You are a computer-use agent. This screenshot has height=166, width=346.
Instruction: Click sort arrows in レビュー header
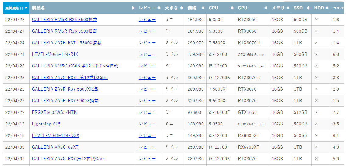(x=159, y=8)
